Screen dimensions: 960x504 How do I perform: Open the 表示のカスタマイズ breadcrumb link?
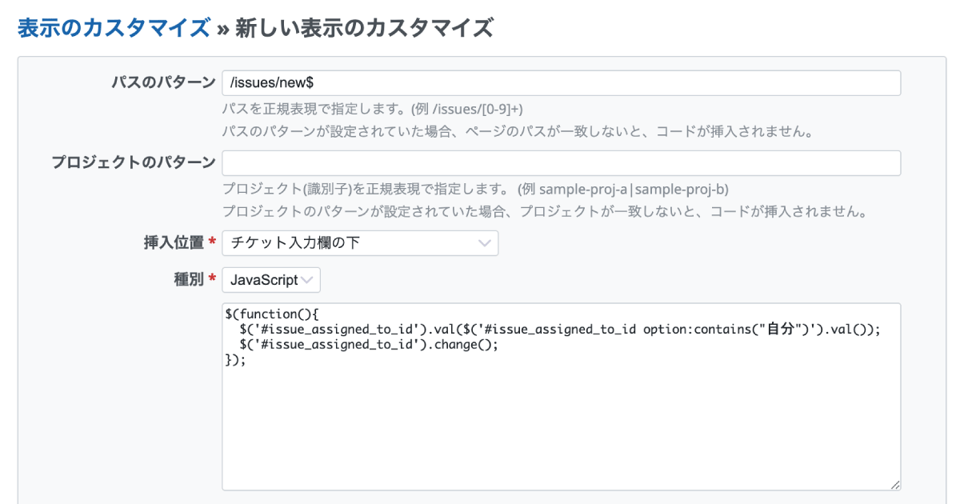[x=113, y=28]
